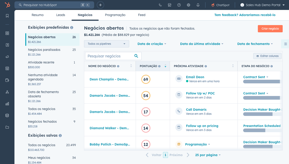Open the 25 por página dropdown
Image resolution: width=289 pixels, height=164 pixels.
pyautogui.click(x=208, y=155)
